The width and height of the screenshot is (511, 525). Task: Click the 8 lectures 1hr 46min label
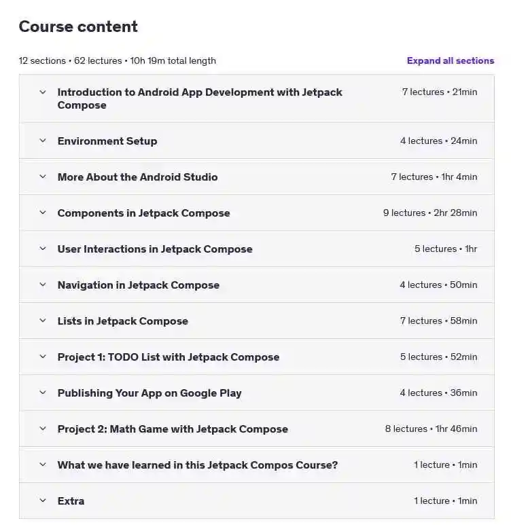pyautogui.click(x=431, y=429)
